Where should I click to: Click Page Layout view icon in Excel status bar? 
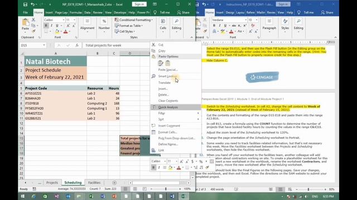click(x=135, y=189)
